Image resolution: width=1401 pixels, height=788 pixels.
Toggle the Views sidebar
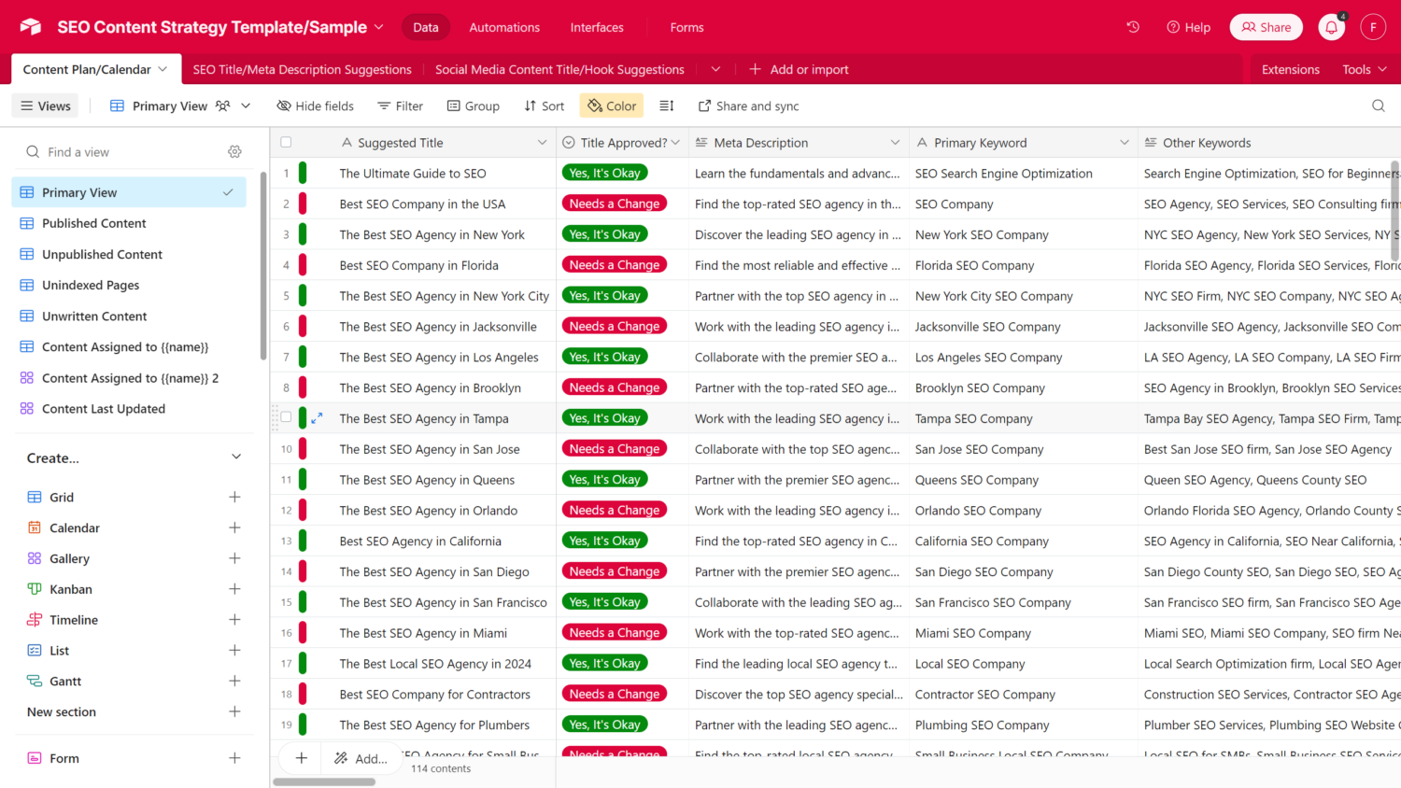click(46, 106)
